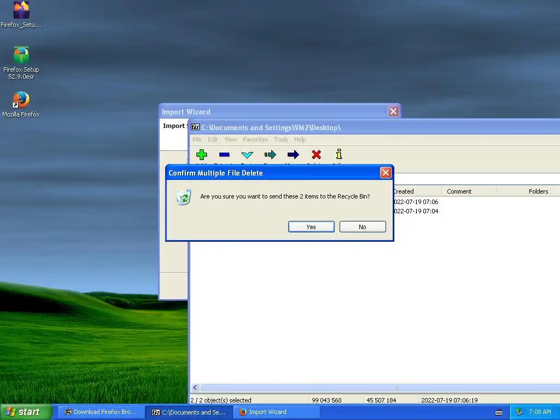Open the Windows Start menu
The height and width of the screenshot is (420, 560).
point(26,412)
